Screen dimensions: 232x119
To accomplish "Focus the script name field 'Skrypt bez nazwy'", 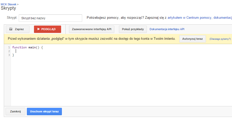I will [x=50, y=18].
